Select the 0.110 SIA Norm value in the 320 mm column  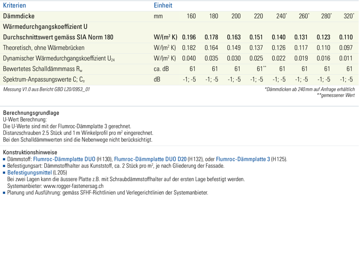(346, 37)
